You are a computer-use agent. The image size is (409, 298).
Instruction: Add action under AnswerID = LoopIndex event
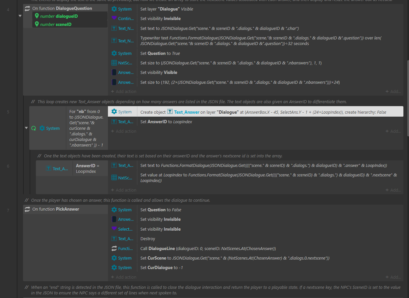tap(124, 190)
